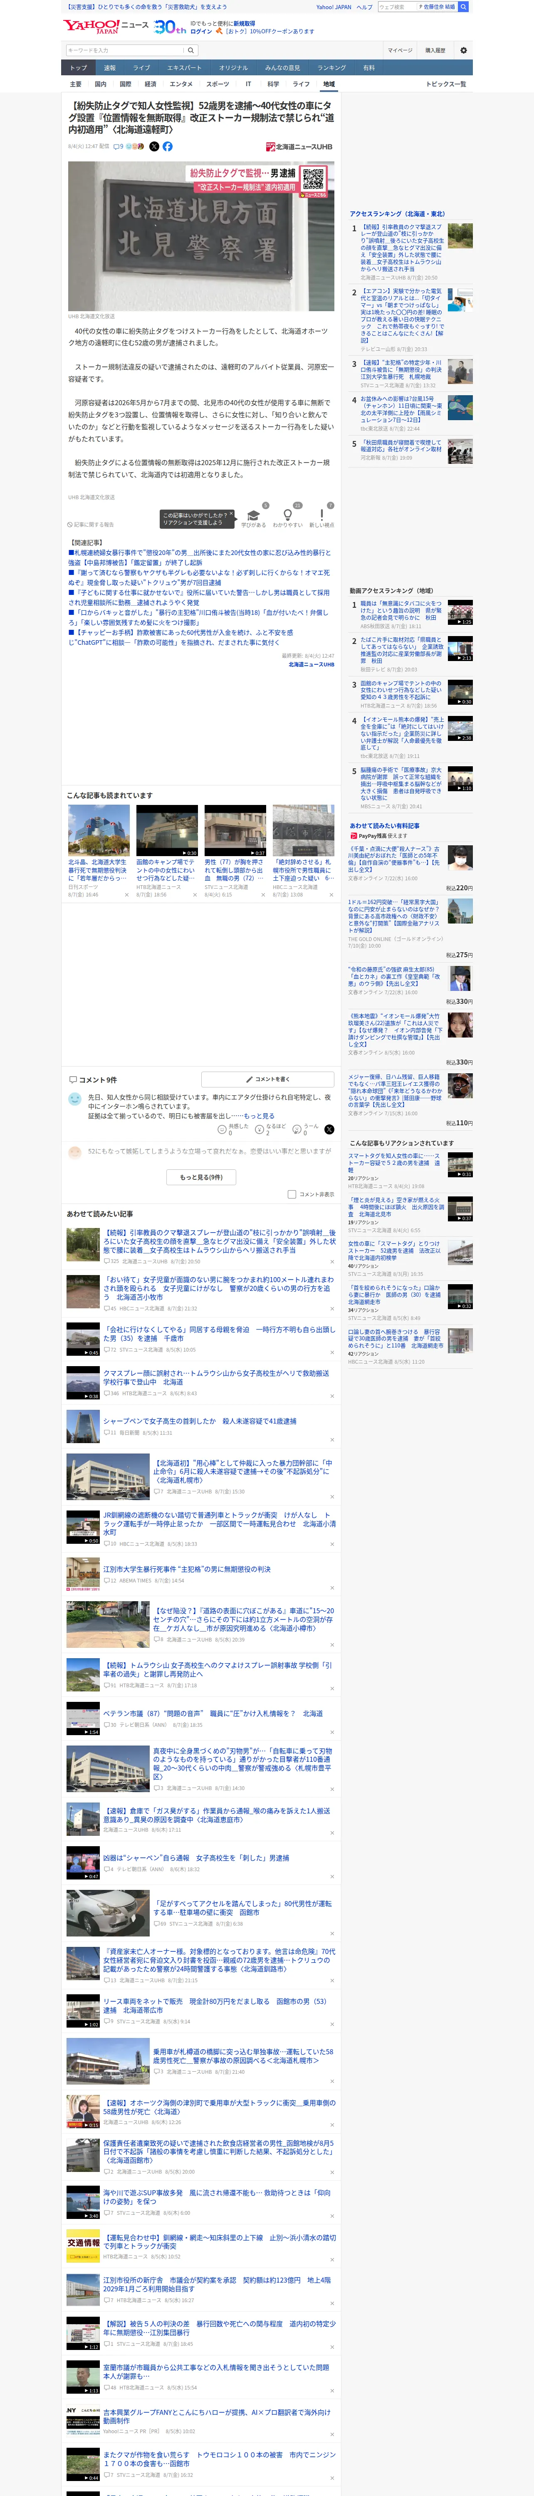Open the top-ranked 引率教員のクマ撃退スプレー access ranking thumbnail
The width and height of the screenshot is (534, 2496).
point(460,235)
